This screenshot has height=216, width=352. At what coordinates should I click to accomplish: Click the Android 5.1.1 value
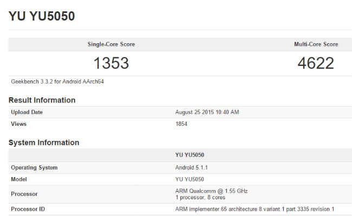click(192, 167)
